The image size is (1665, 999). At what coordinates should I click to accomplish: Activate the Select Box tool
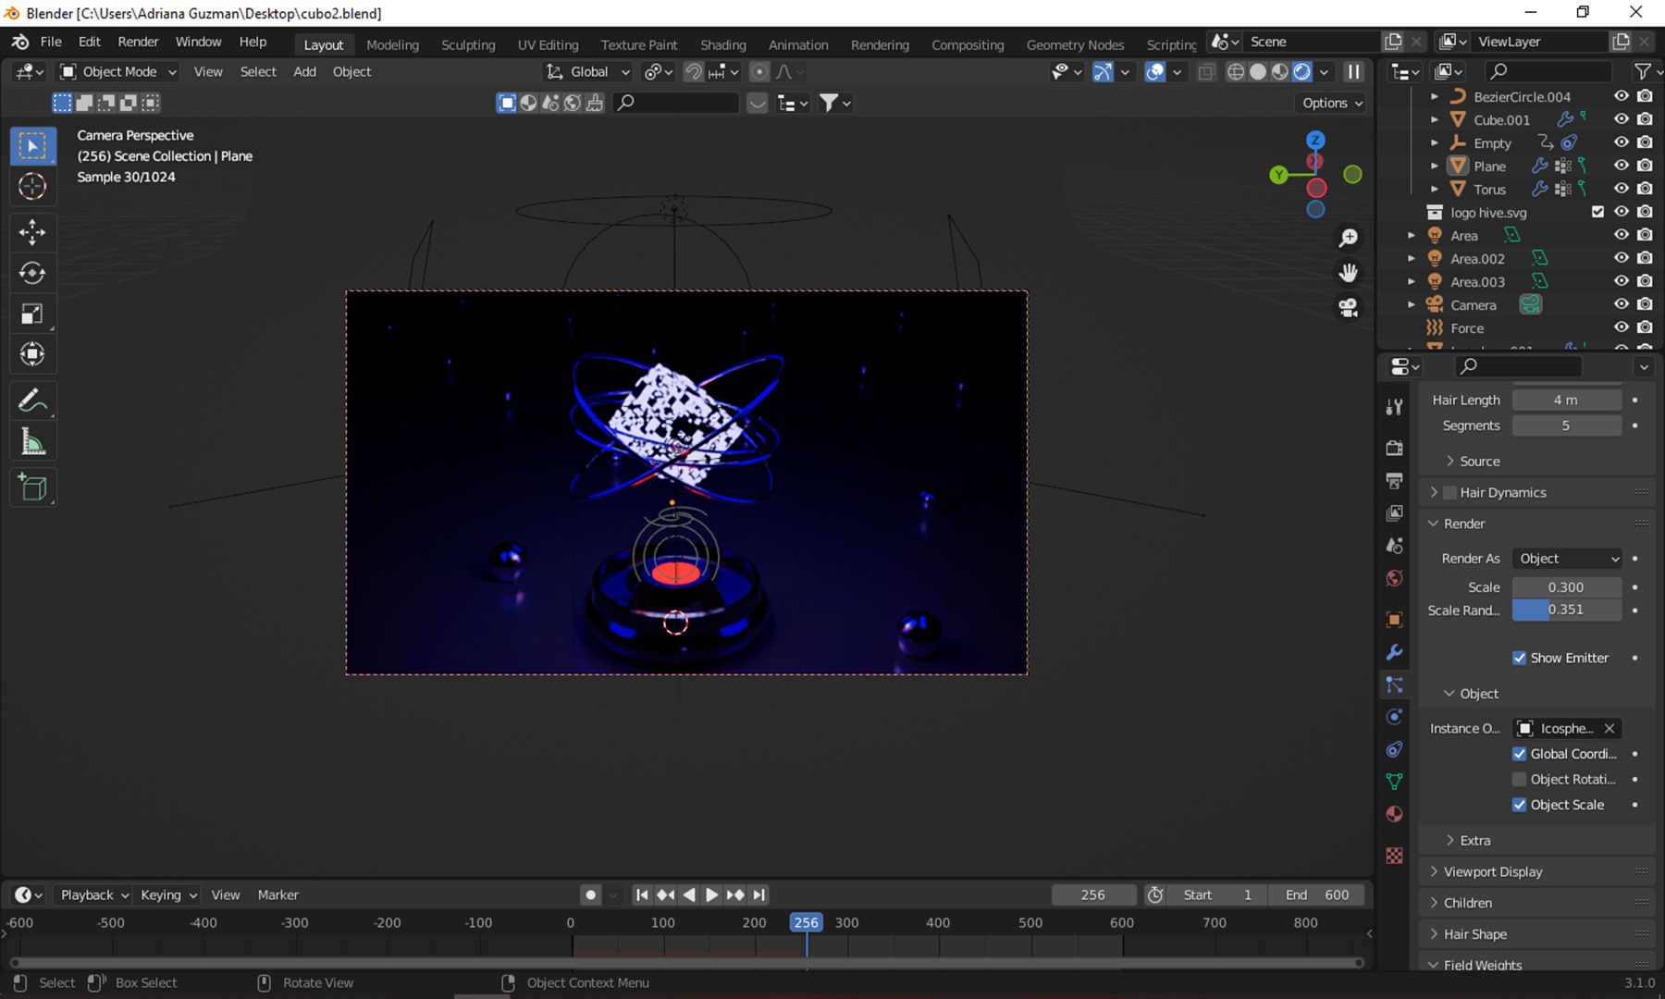(32, 145)
